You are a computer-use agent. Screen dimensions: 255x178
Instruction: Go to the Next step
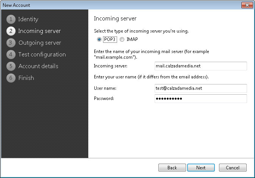point(201,168)
